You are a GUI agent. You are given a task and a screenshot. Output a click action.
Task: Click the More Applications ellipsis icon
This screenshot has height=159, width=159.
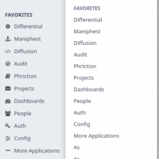(x=8, y=151)
